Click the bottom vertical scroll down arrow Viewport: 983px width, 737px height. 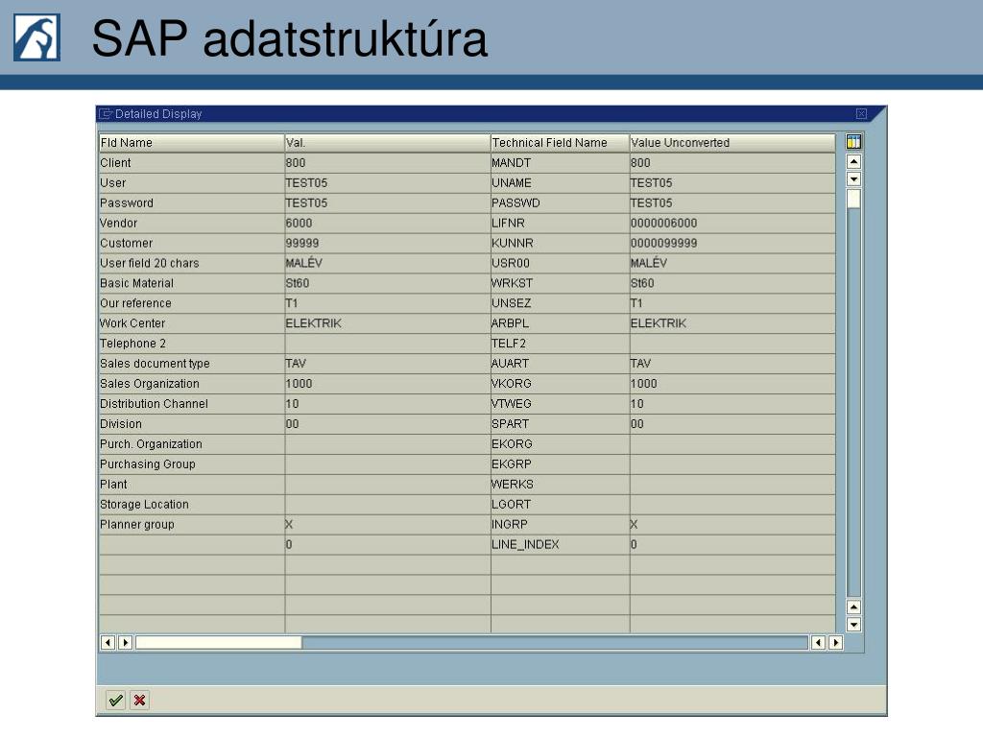pyautogui.click(x=853, y=624)
